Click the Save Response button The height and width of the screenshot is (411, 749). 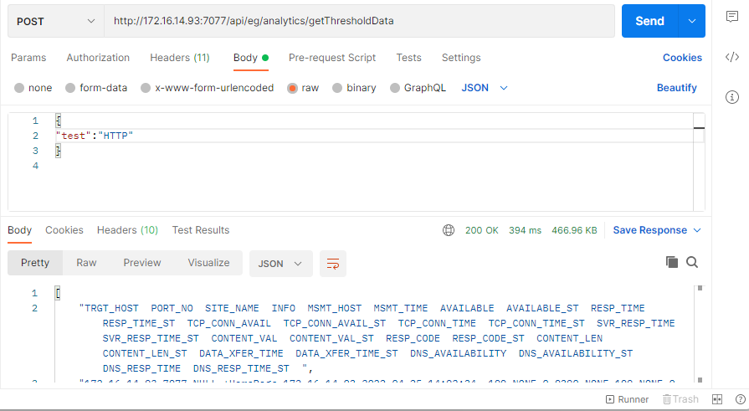coord(649,230)
